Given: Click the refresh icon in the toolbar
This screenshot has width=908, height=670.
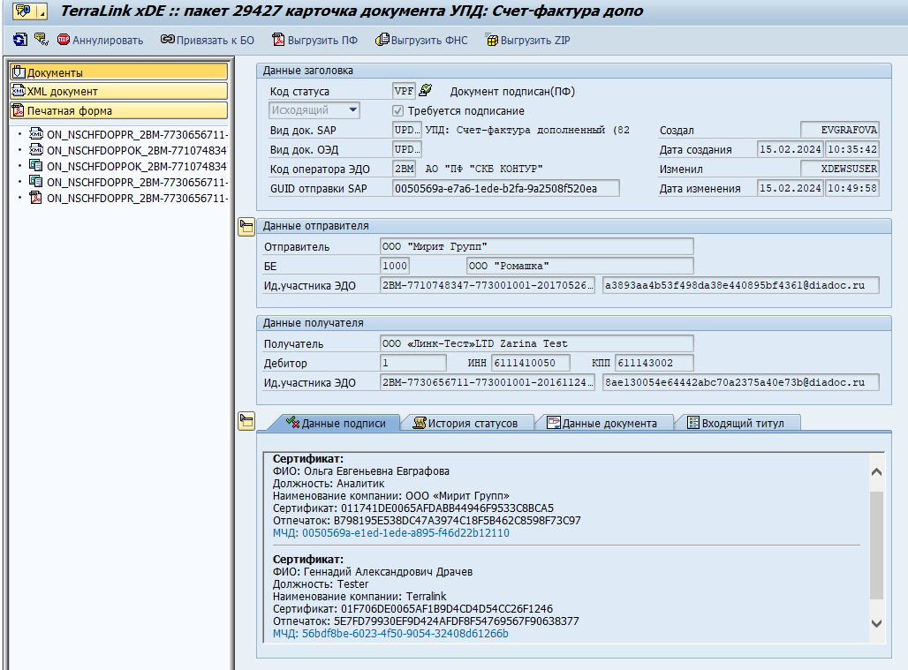Looking at the screenshot, I should click(x=19, y=40).
